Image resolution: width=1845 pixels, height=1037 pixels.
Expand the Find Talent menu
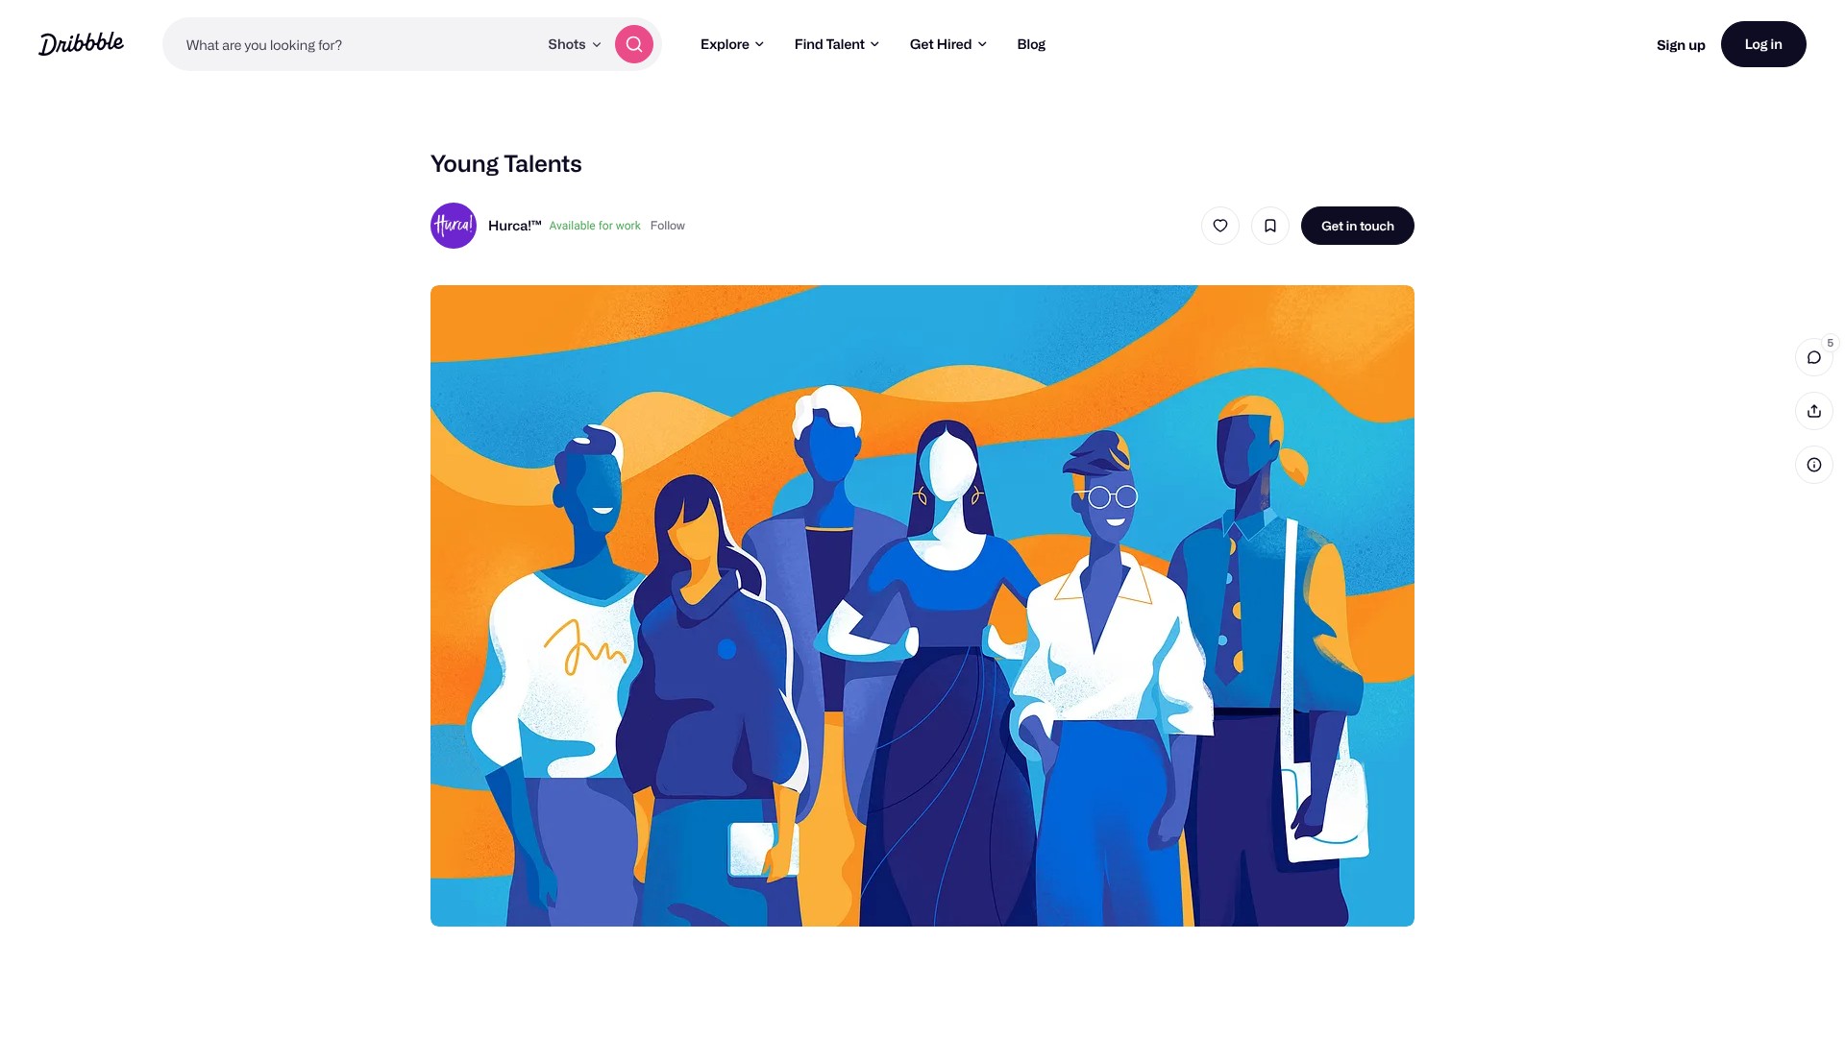click(837, 44)
